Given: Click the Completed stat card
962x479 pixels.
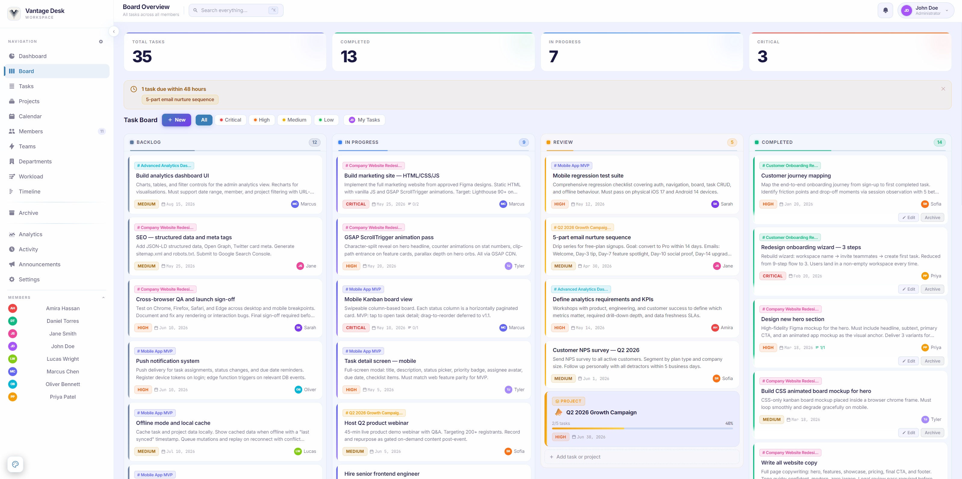Looking at the screenshot, I should click(433, 51).
